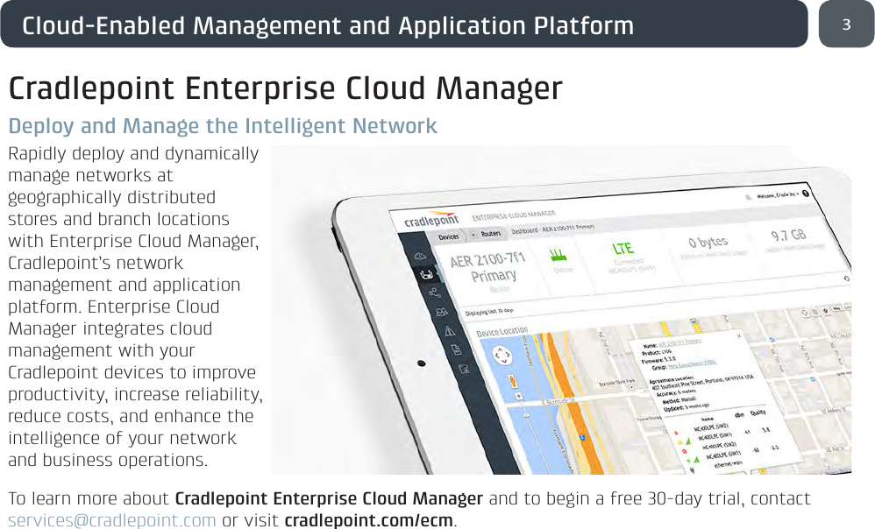The height and width of the screenshot is (529, 875).
Task: Open the device Name link in popup
Action: [x=679, y=342]
